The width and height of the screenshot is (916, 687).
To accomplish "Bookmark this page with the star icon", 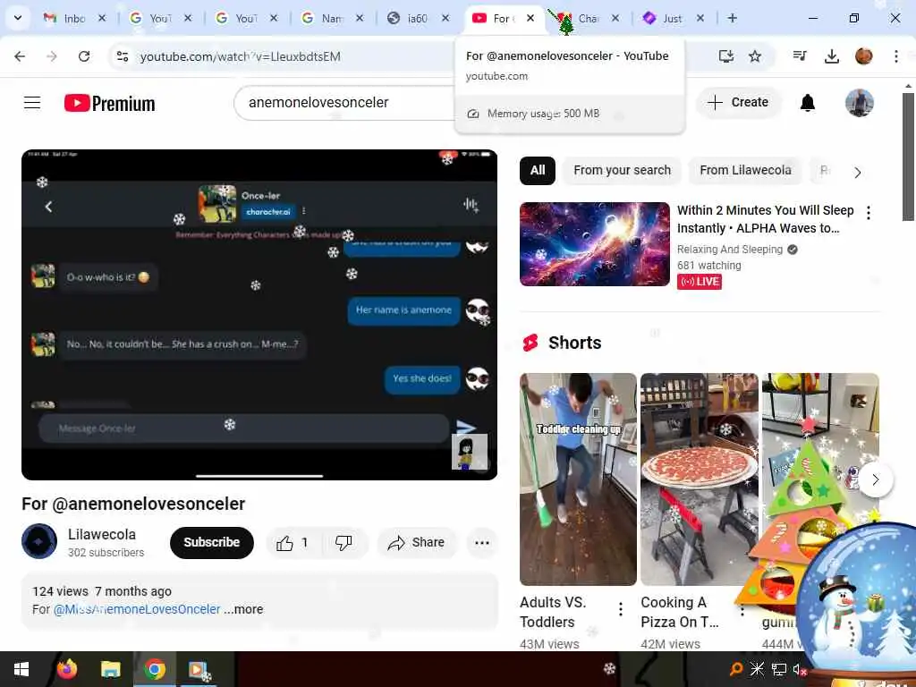I will (755, 56).
